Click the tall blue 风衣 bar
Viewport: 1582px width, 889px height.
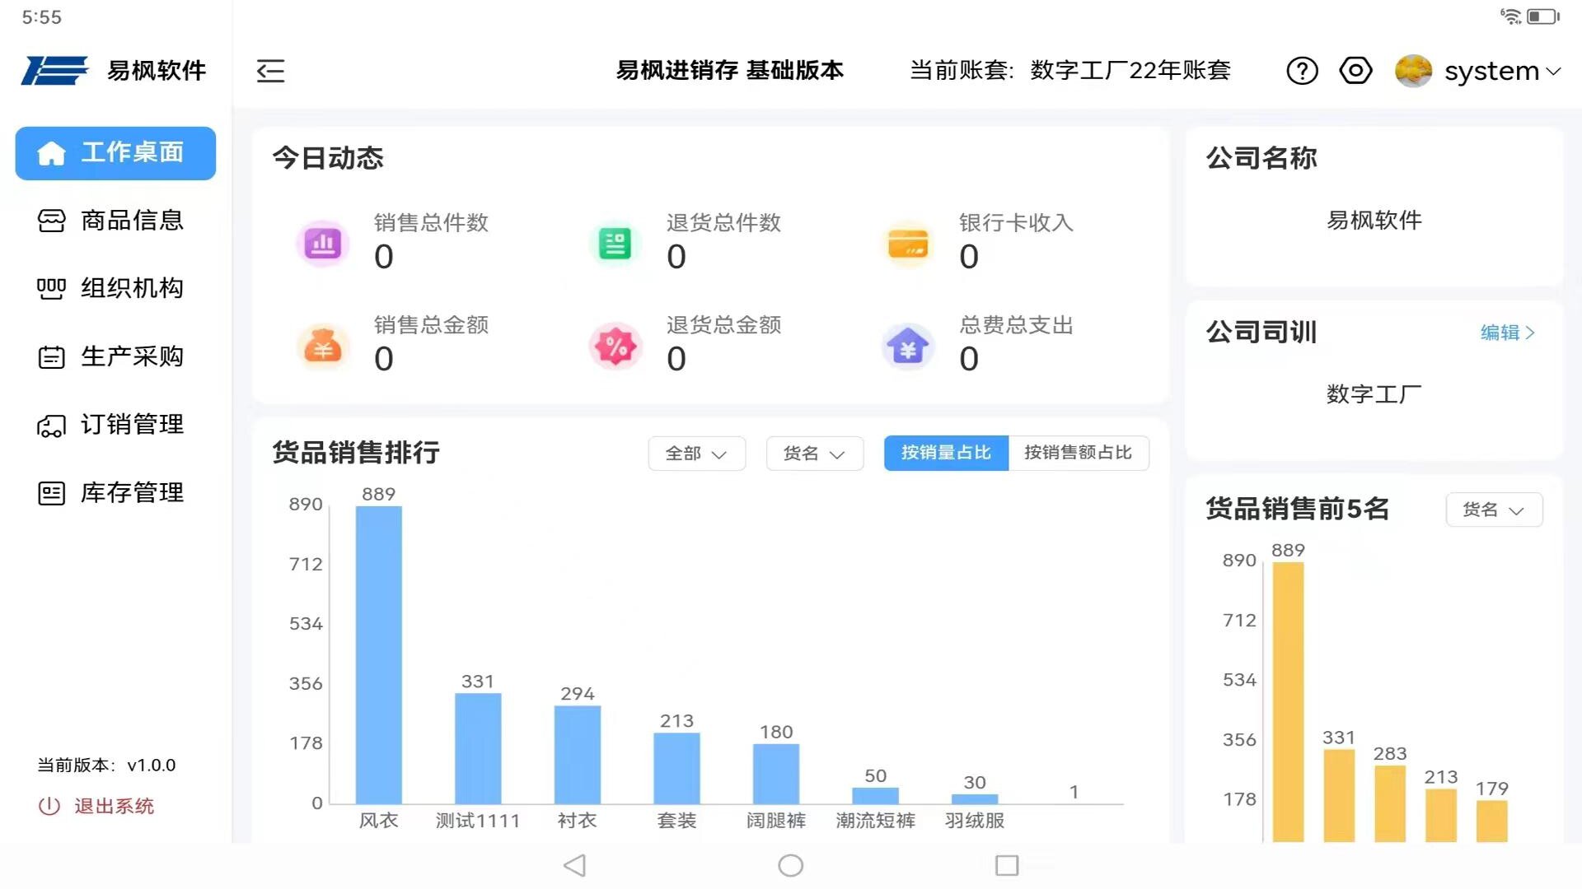pos(378,654)
